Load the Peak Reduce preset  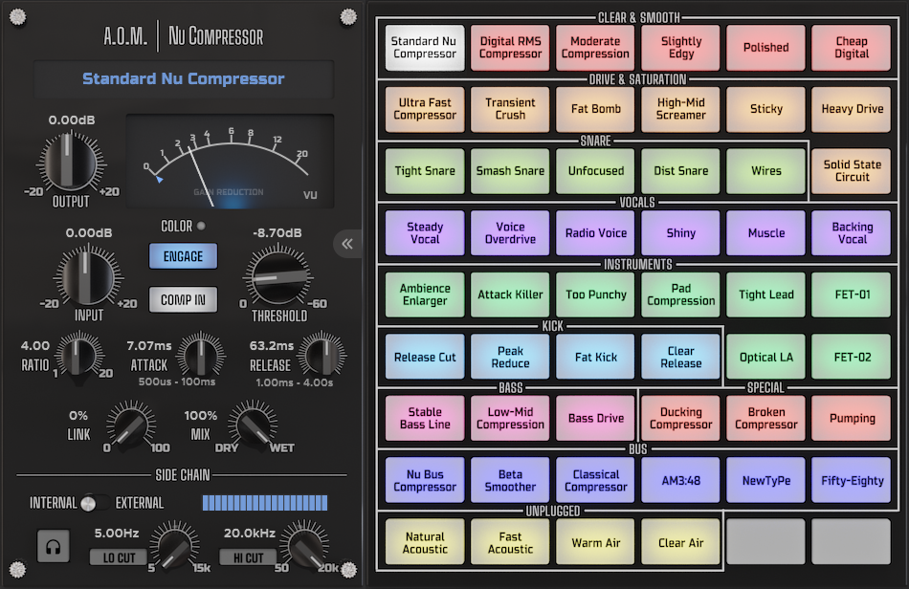[510, 357]
